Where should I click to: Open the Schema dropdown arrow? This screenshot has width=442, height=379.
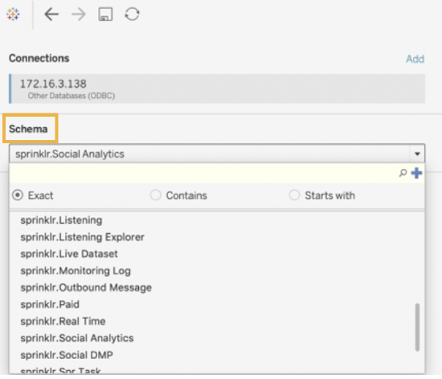click(x=417, y=154)
